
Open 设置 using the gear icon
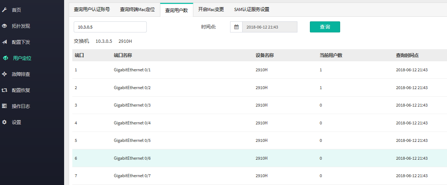coord(4,122)
